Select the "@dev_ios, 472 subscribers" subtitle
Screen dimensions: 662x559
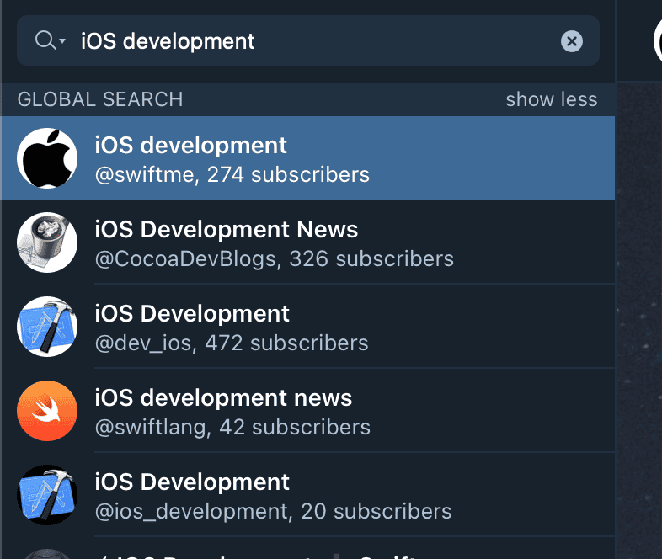[232, 343]
